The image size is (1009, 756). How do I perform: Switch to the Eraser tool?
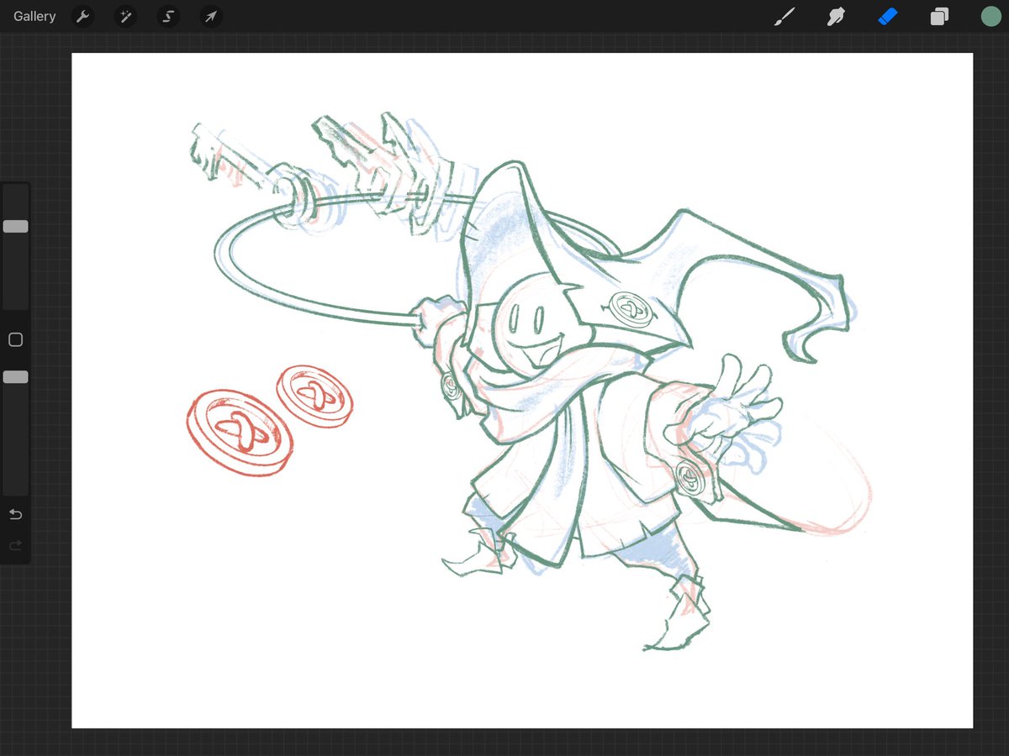(x=887, y=16)
